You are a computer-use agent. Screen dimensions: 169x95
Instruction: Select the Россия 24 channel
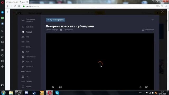tap(27, 67)
